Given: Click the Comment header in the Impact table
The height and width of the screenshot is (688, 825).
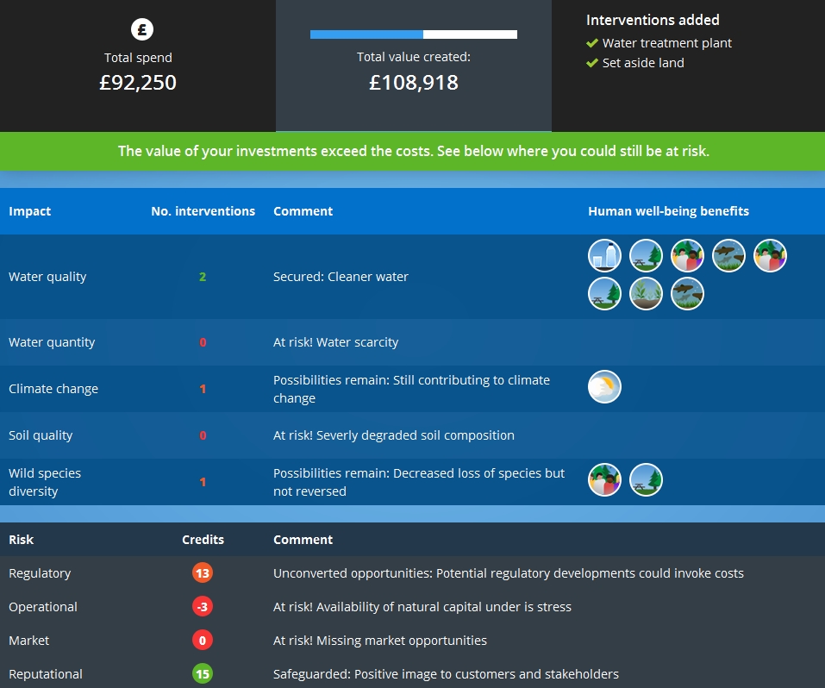Looking at the screenshot, I should [x=303, y=211].
